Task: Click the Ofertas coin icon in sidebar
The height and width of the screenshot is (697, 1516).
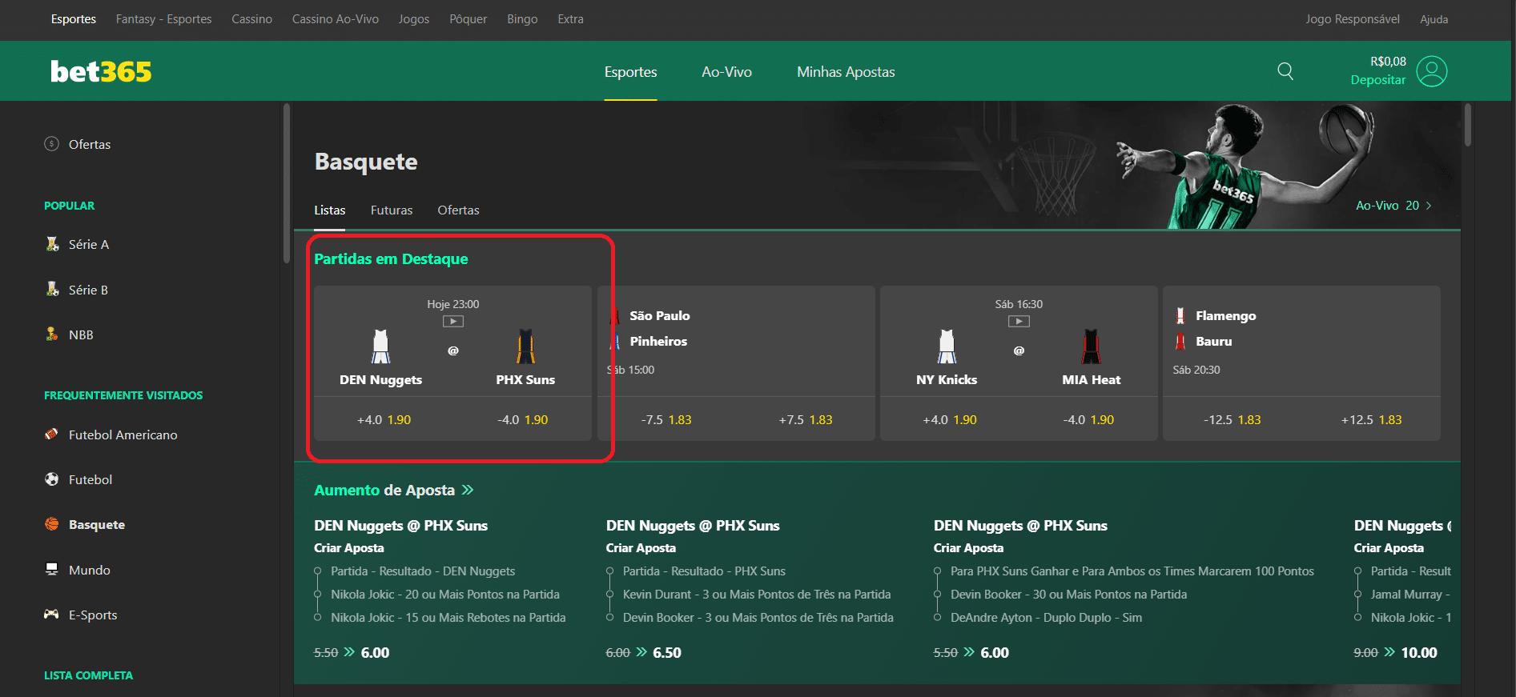Action: point(52,144)
